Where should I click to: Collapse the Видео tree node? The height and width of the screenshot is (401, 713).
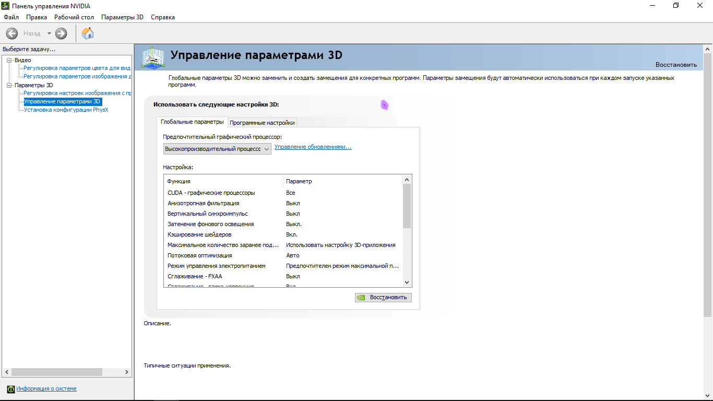coord(9,60)
